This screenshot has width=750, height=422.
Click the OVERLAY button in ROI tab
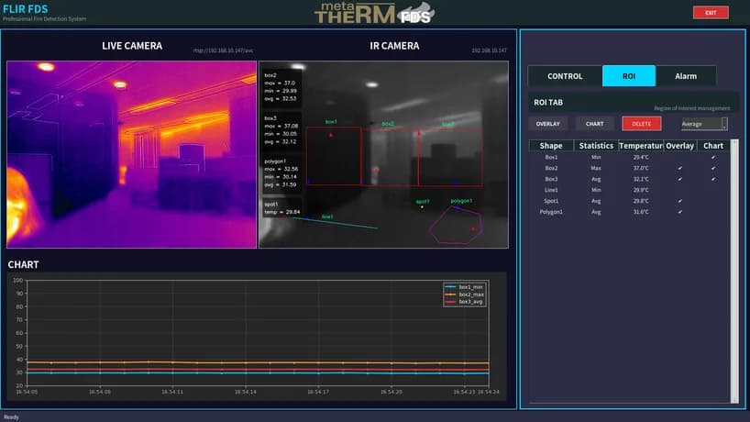[x=547, y=124]
